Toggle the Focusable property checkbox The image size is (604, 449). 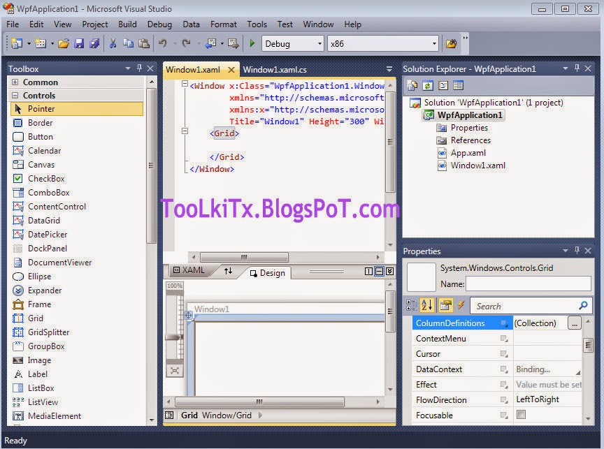[522, 414]
